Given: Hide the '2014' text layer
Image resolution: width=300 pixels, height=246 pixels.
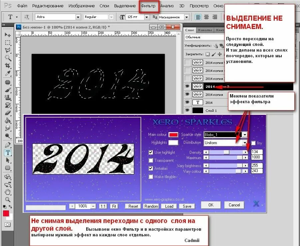Looking at the screenshot, I should (187, 102).
